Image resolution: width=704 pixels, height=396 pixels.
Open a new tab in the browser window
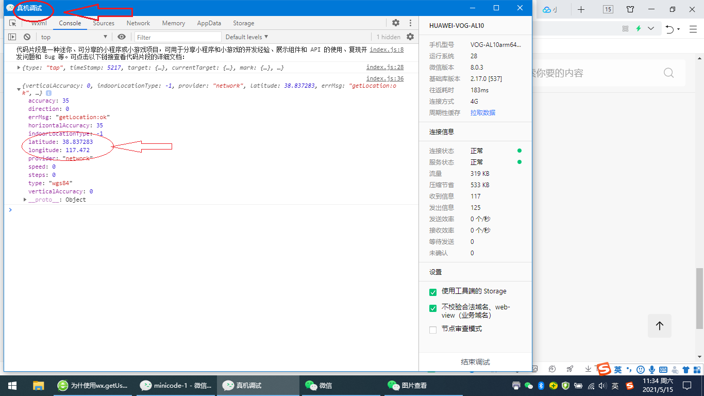point(581,9)
